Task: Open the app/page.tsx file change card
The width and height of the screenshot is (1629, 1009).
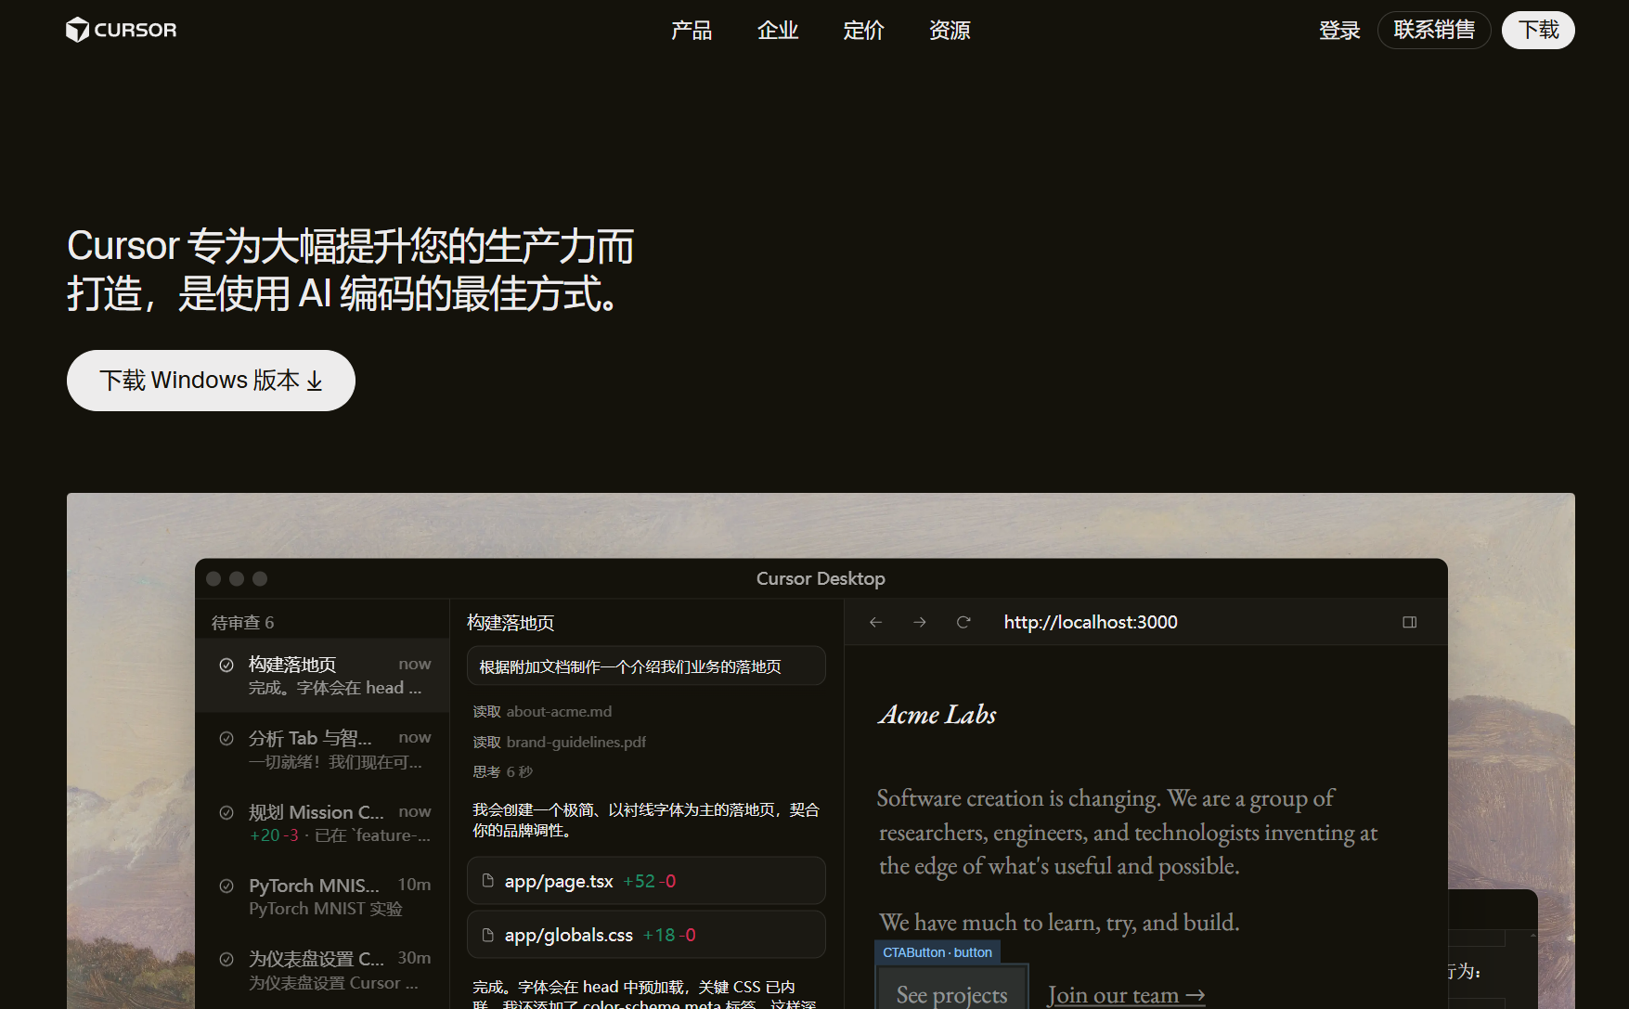Action: 646,881
